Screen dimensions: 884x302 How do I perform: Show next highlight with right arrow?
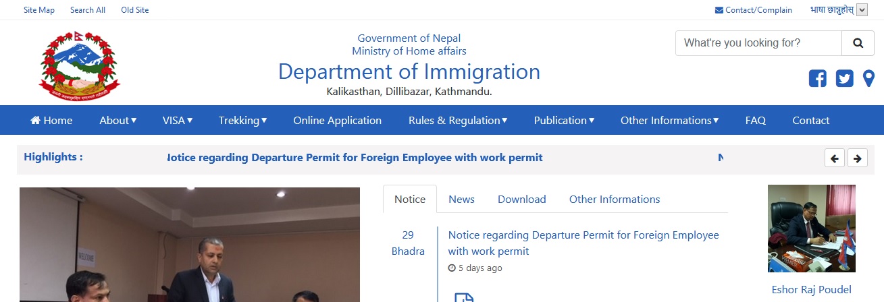[857, 158]
